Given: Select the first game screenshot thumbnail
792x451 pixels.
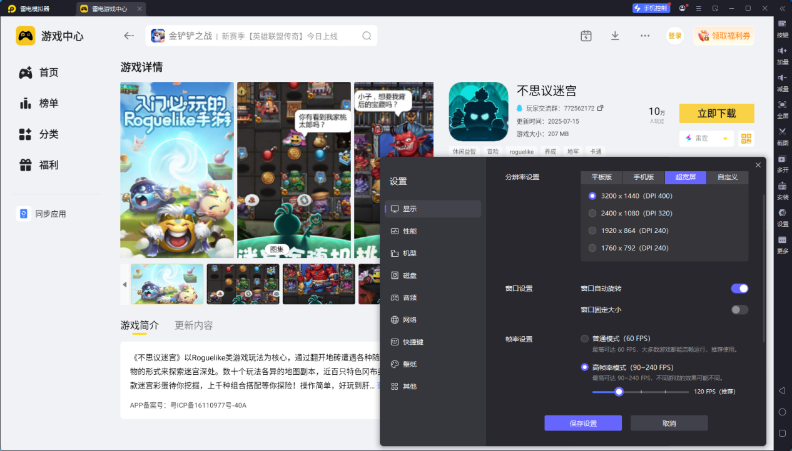Looking at the screenshot, I should (167, 284).
